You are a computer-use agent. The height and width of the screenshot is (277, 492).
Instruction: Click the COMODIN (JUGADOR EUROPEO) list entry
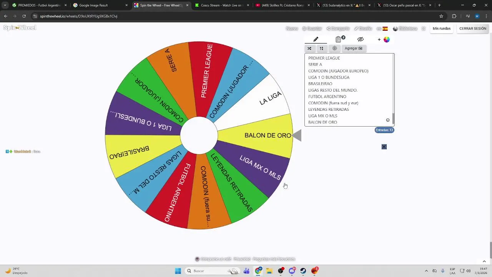pyautogui.click(x=338, y=71)
